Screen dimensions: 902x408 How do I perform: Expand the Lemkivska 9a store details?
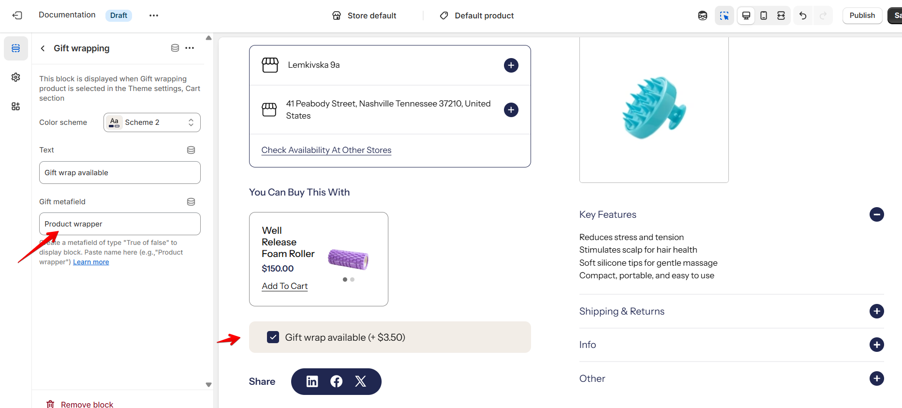(511, 65)
